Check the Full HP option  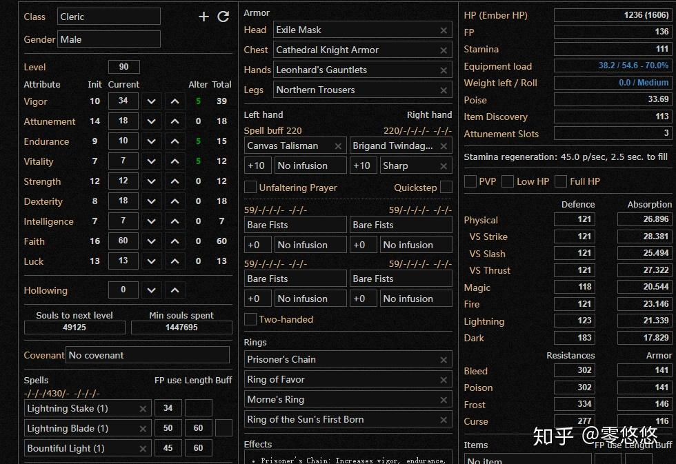(561, 181)
